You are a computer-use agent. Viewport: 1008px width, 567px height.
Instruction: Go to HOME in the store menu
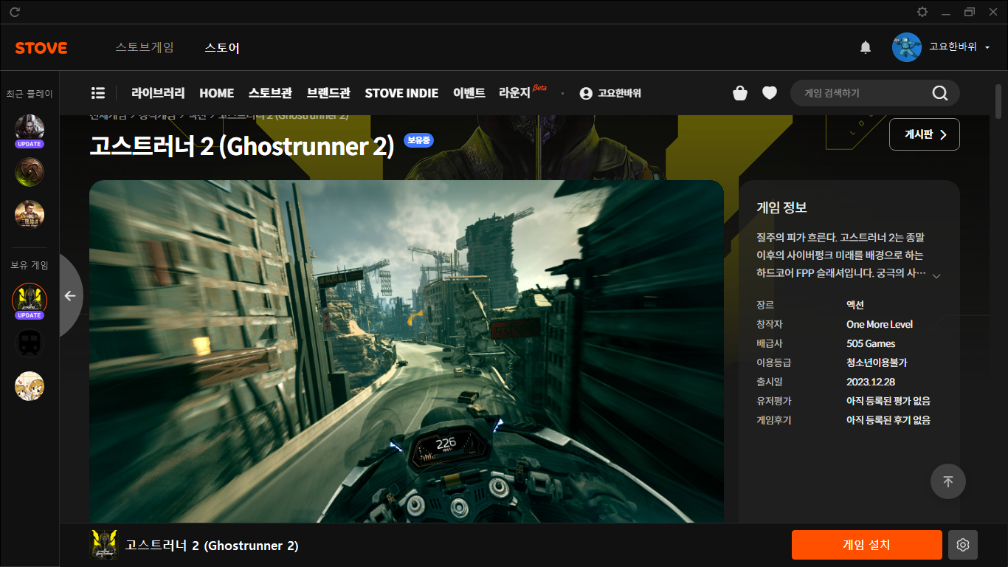[x=216, y=93]
